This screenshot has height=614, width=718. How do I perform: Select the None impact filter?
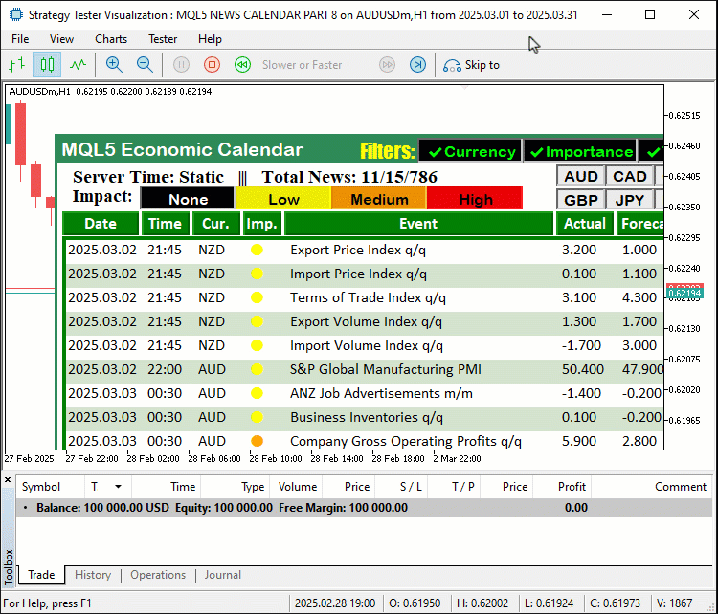tap(188, 199)
